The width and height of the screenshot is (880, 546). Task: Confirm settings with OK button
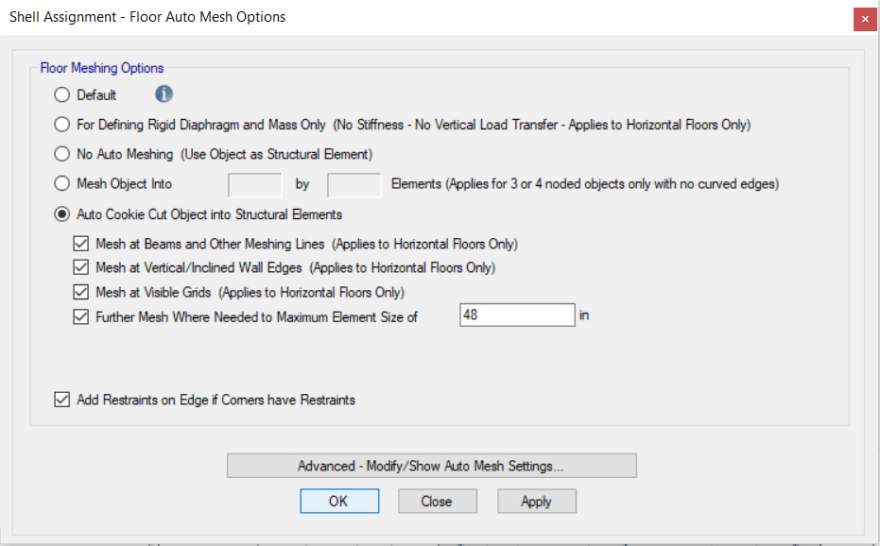click(339, 501)
